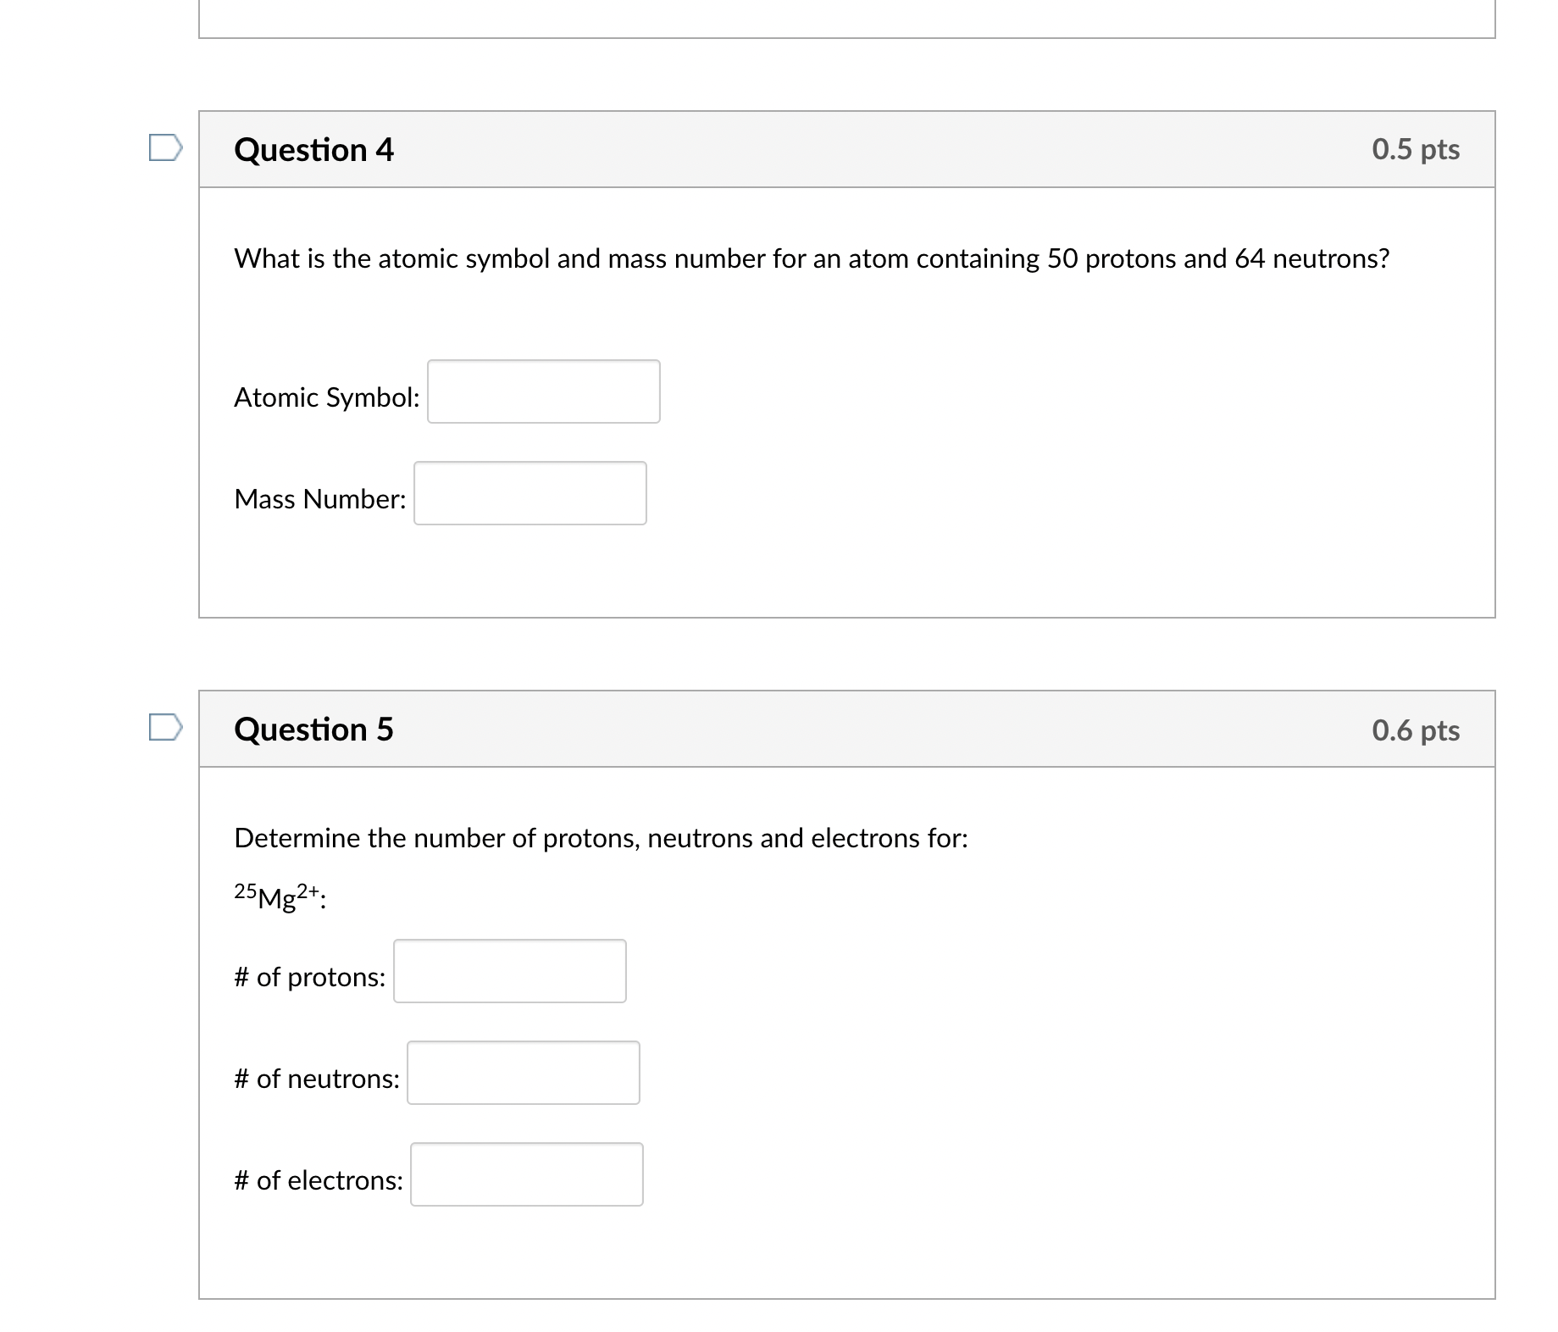
Task: Click the Atomic Symbol label
Action: [x=327, y=397]
